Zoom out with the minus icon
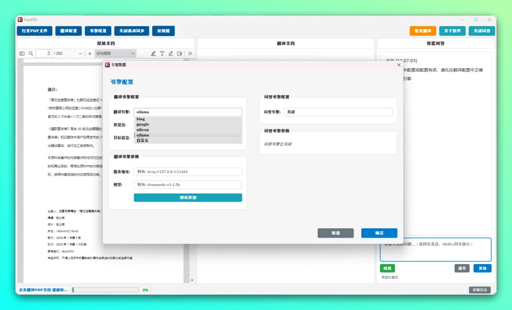The width and height of the screenshot is (512, 310). [x=81, y=53]
